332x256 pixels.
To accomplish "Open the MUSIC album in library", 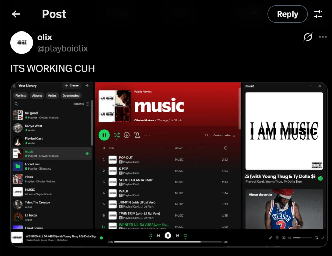I will point(52,192).
